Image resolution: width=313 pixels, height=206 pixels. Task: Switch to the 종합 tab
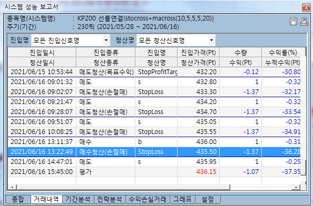(x=18, y=199)
